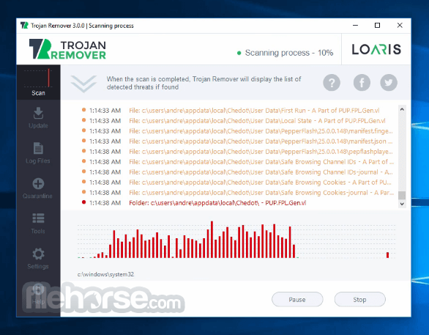Click the Scanning process - 10% status text
This screenshot has width=429, height=335.
[x=289, y=53]
